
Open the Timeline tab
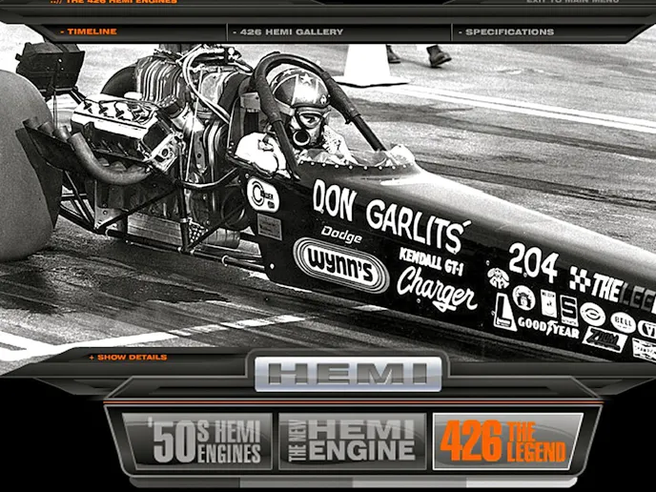coord(92,31)
